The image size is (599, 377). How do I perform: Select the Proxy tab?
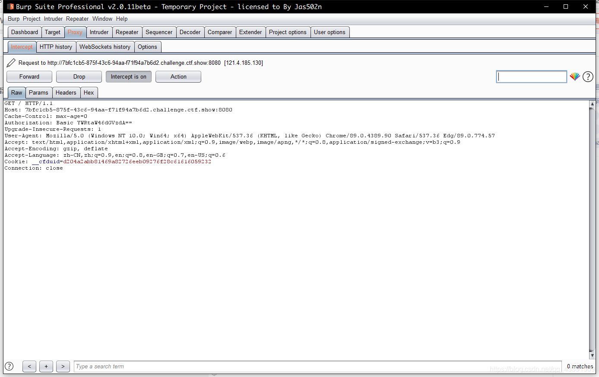75,32
